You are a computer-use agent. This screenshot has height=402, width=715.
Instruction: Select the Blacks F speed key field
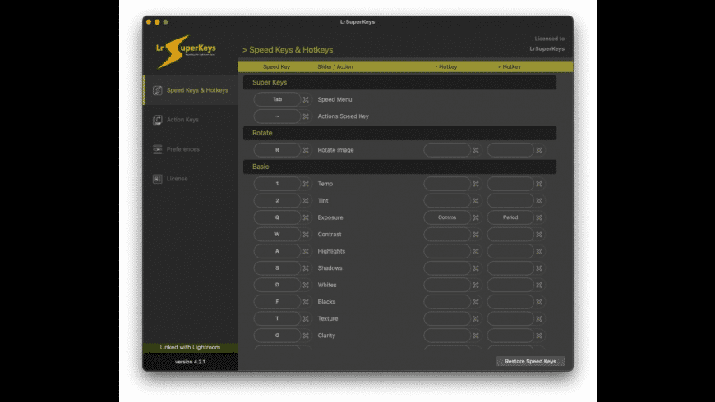(277, 301)
